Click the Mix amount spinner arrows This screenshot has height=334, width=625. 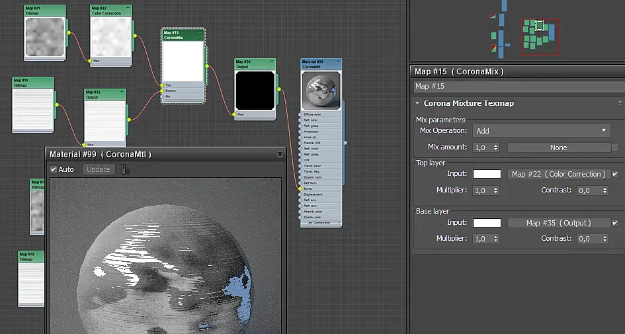(x=496, y=147)
